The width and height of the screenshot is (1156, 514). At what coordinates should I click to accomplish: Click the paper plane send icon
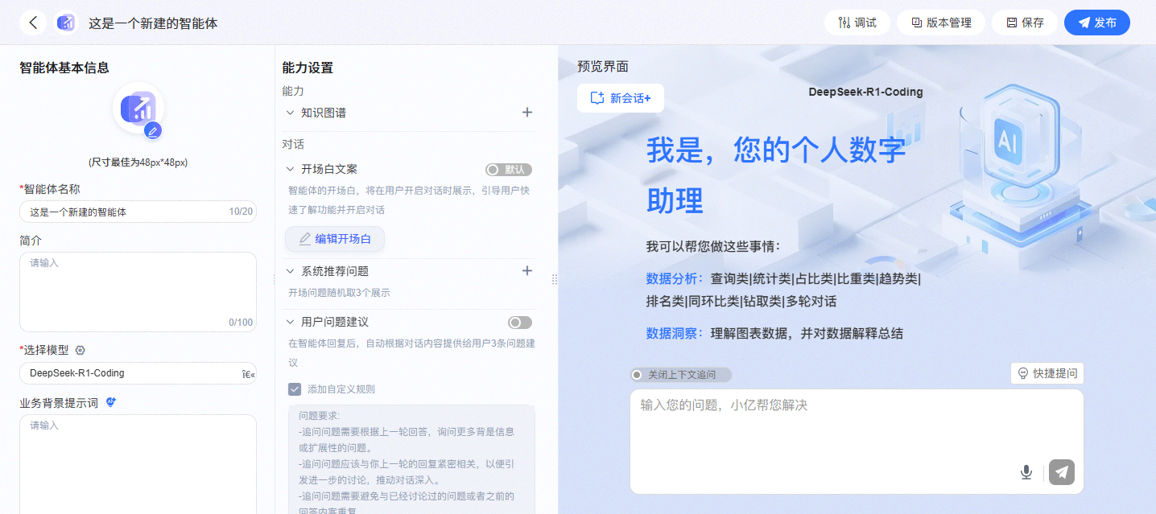coord(1061,472)
